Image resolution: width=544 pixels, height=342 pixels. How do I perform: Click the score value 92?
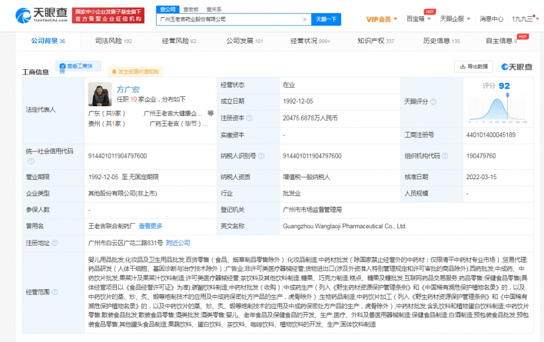click(504, 85)
